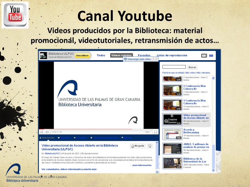250x187 pixels.
Task: Click the 5:03 Biblioteca video thumbnail
Action: [172, 163]
